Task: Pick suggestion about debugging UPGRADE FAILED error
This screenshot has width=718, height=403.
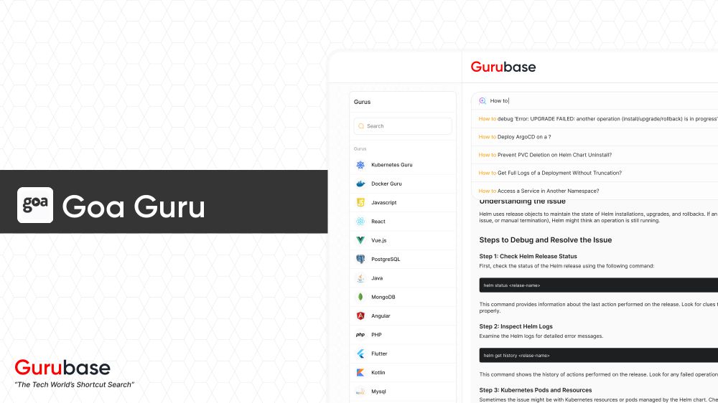Action: (x=595, y=119)
